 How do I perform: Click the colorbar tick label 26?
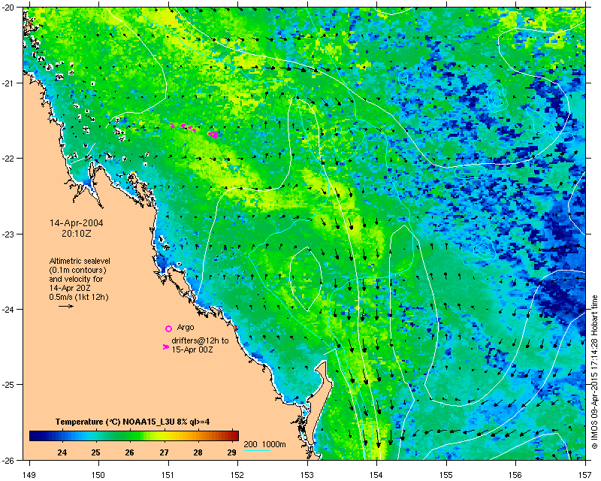129,452
